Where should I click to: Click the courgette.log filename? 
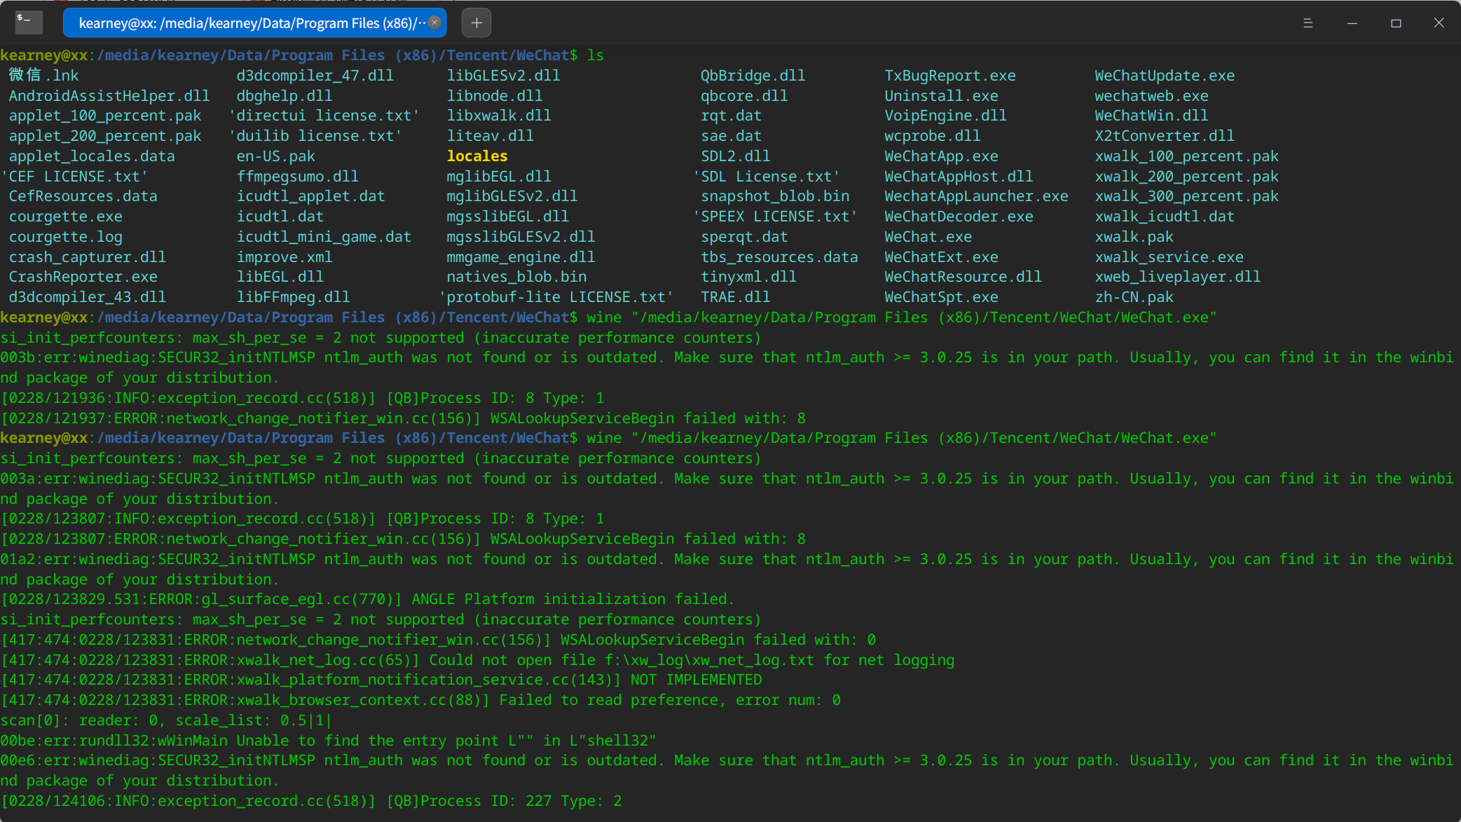pos(65,237)
